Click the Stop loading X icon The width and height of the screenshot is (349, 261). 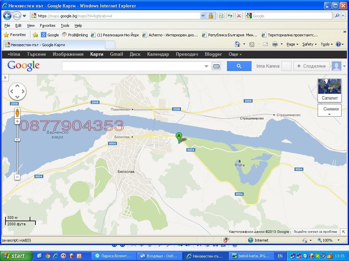(239, 16)
